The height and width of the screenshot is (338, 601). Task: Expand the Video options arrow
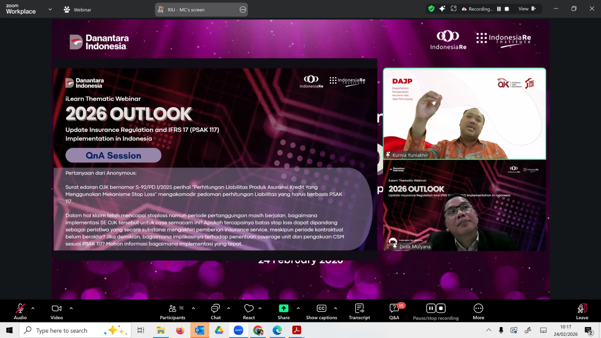[x=71, y=308]
